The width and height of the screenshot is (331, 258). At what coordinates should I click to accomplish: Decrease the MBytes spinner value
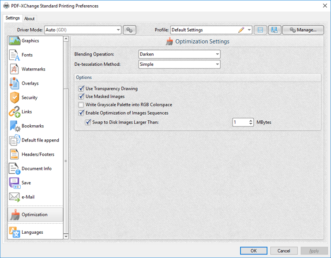(251, 124)
